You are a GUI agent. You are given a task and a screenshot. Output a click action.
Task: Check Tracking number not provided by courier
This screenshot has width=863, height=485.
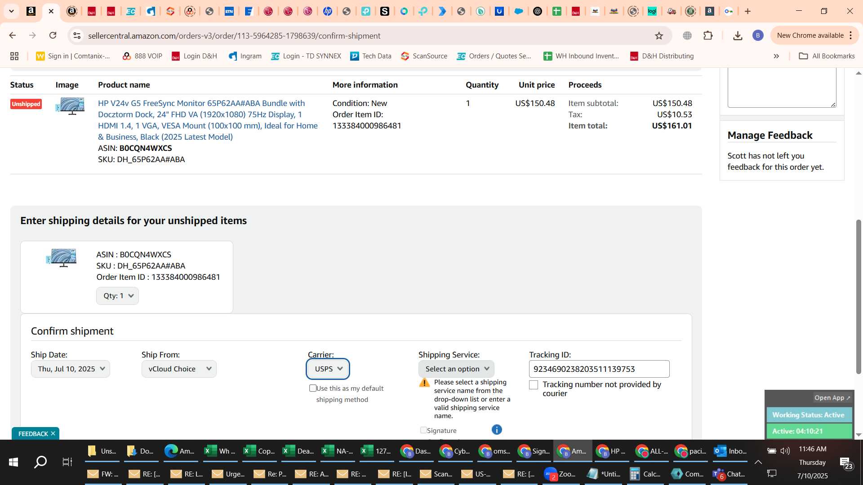pos(534,385)
